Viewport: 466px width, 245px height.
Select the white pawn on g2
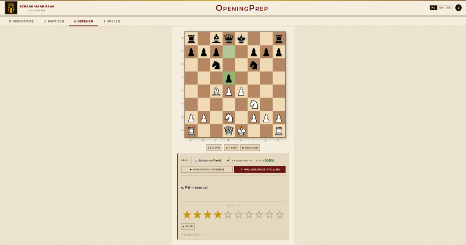267,118
